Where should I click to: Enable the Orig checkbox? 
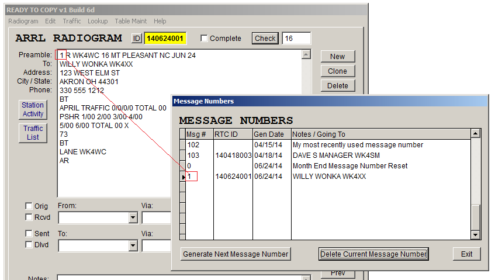click(29, 206)
